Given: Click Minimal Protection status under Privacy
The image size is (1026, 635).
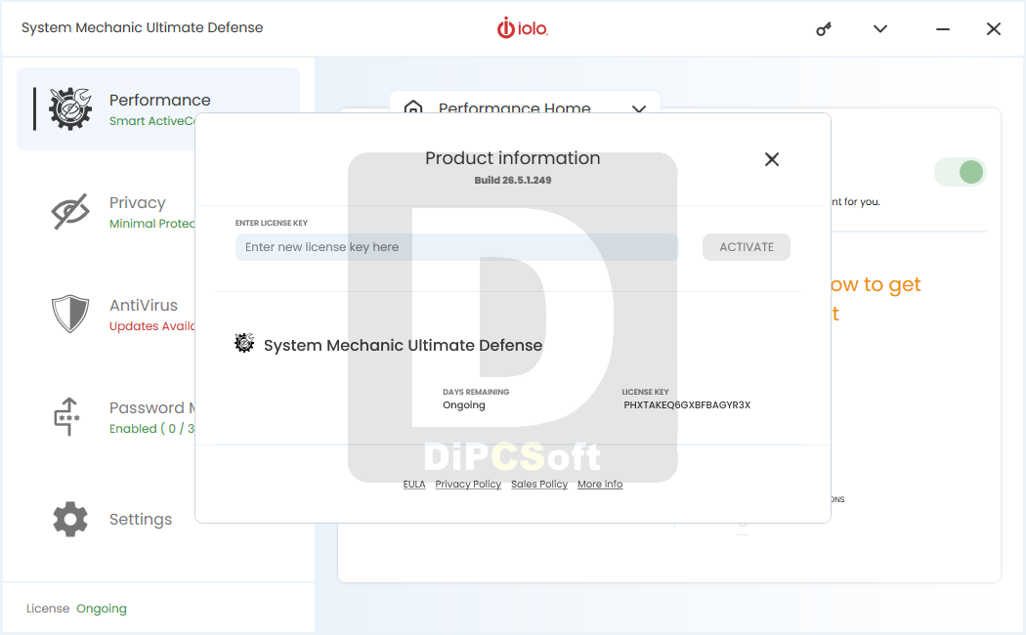Looking at the screenshot, I should click(151, 224).
